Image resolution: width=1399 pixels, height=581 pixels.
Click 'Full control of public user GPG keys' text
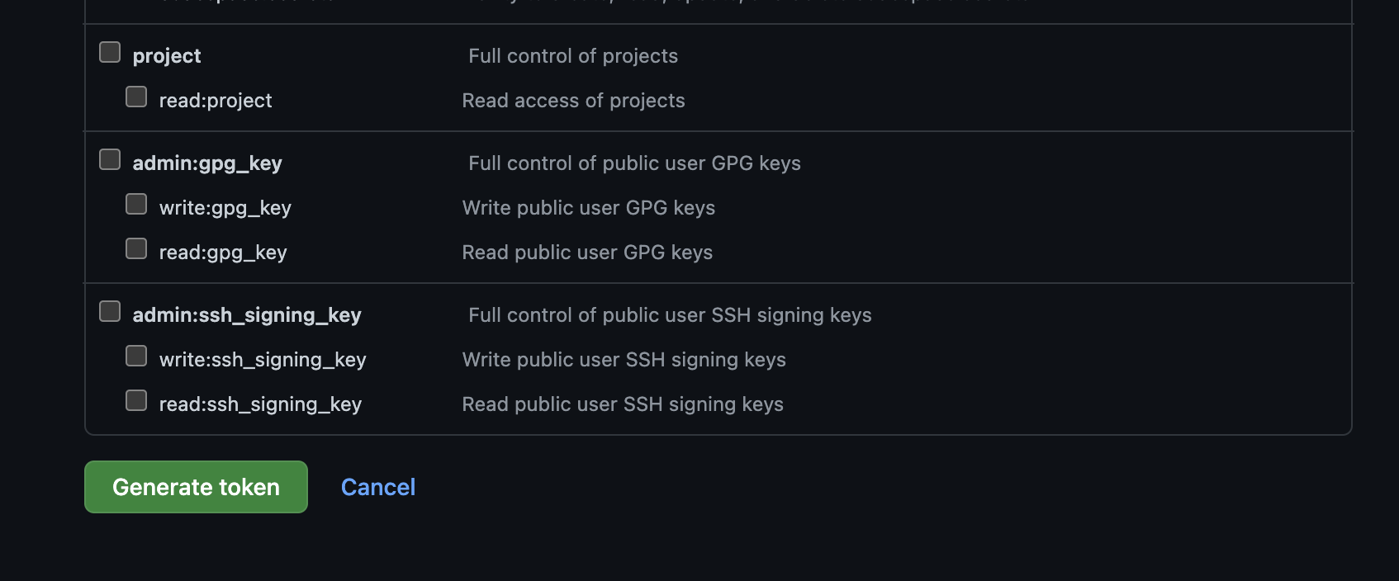click(x=634, y=163)
